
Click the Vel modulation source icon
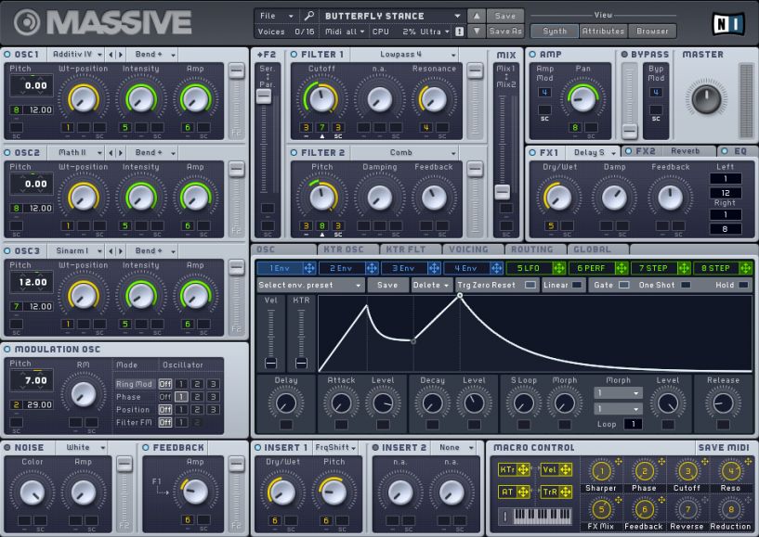(556, 470)
